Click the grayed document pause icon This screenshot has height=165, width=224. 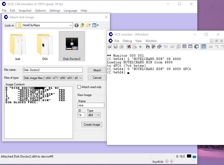click(135, 47)
